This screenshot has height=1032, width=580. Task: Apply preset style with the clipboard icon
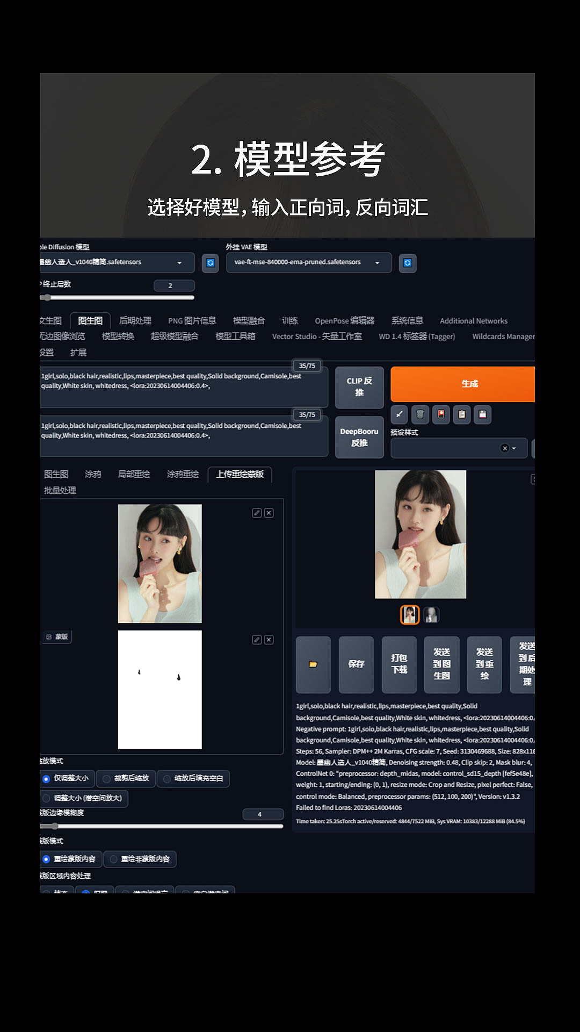(462, 414)
